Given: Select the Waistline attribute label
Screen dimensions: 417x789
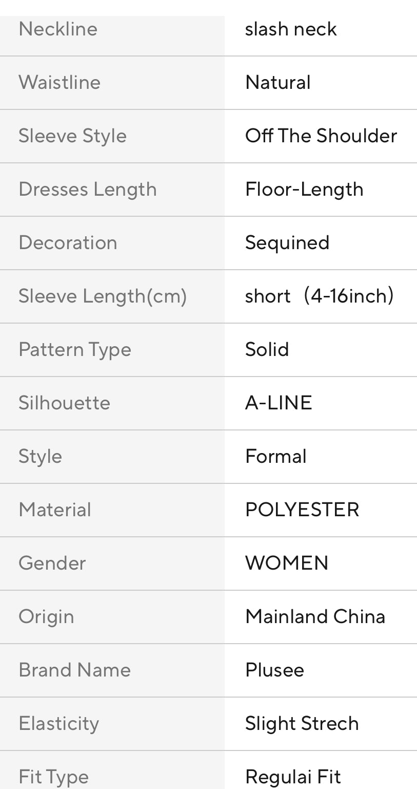Looking at the screenshot, I should [x=59, y=83].
